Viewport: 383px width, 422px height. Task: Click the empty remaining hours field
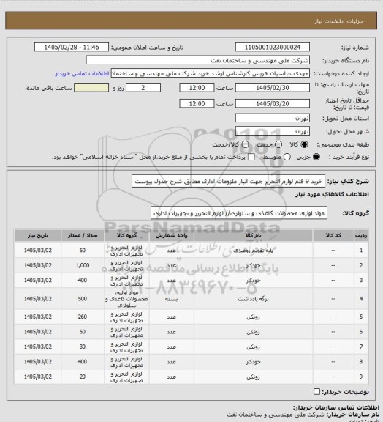(91, 88)
